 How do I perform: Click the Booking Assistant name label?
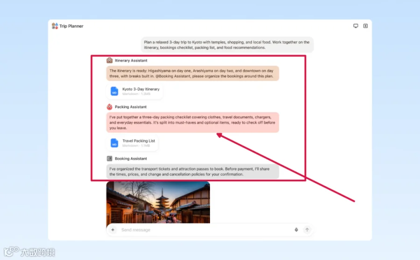pyautogui.click(x=131, y=158)
